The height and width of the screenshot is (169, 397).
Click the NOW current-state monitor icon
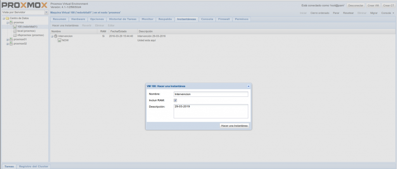(x=59, y=40)
